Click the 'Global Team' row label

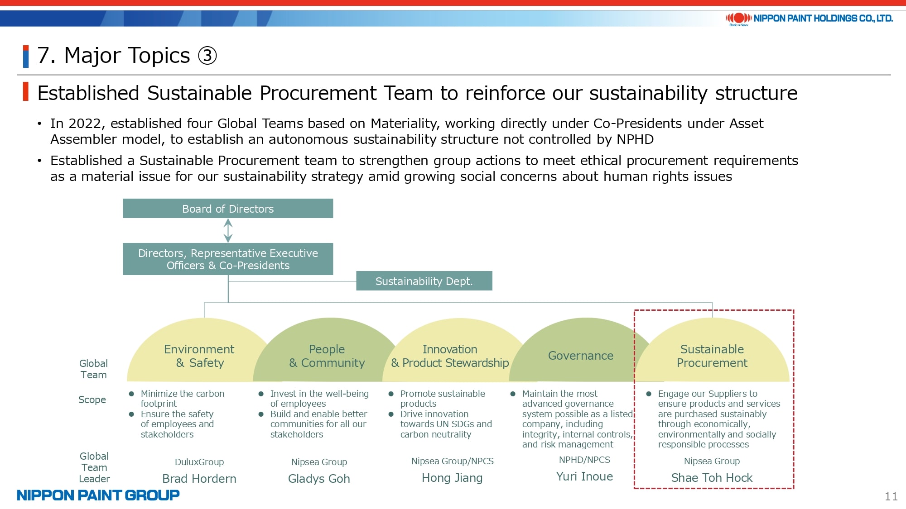(94, 369)
